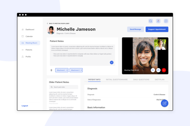Click the Suggest Appointment button

(157, 29)
